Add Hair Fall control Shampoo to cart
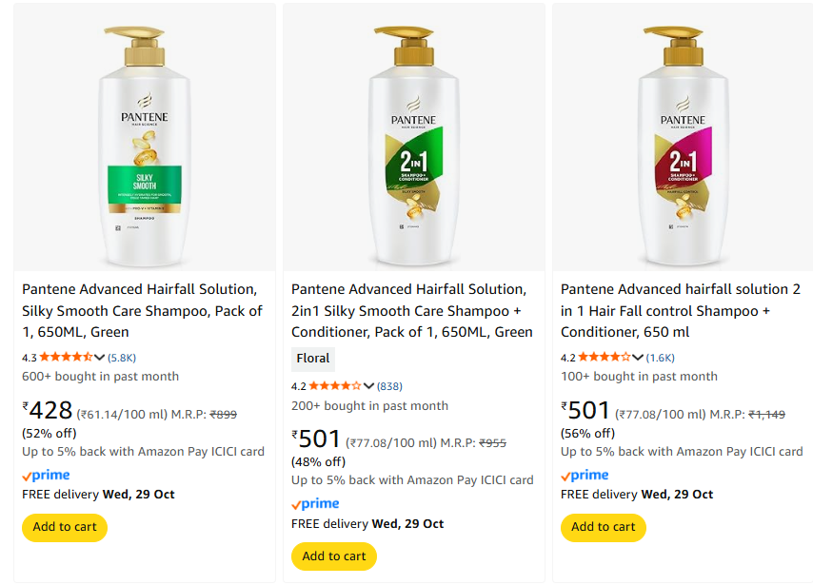The image size is (813, 585). pos(604,527)
